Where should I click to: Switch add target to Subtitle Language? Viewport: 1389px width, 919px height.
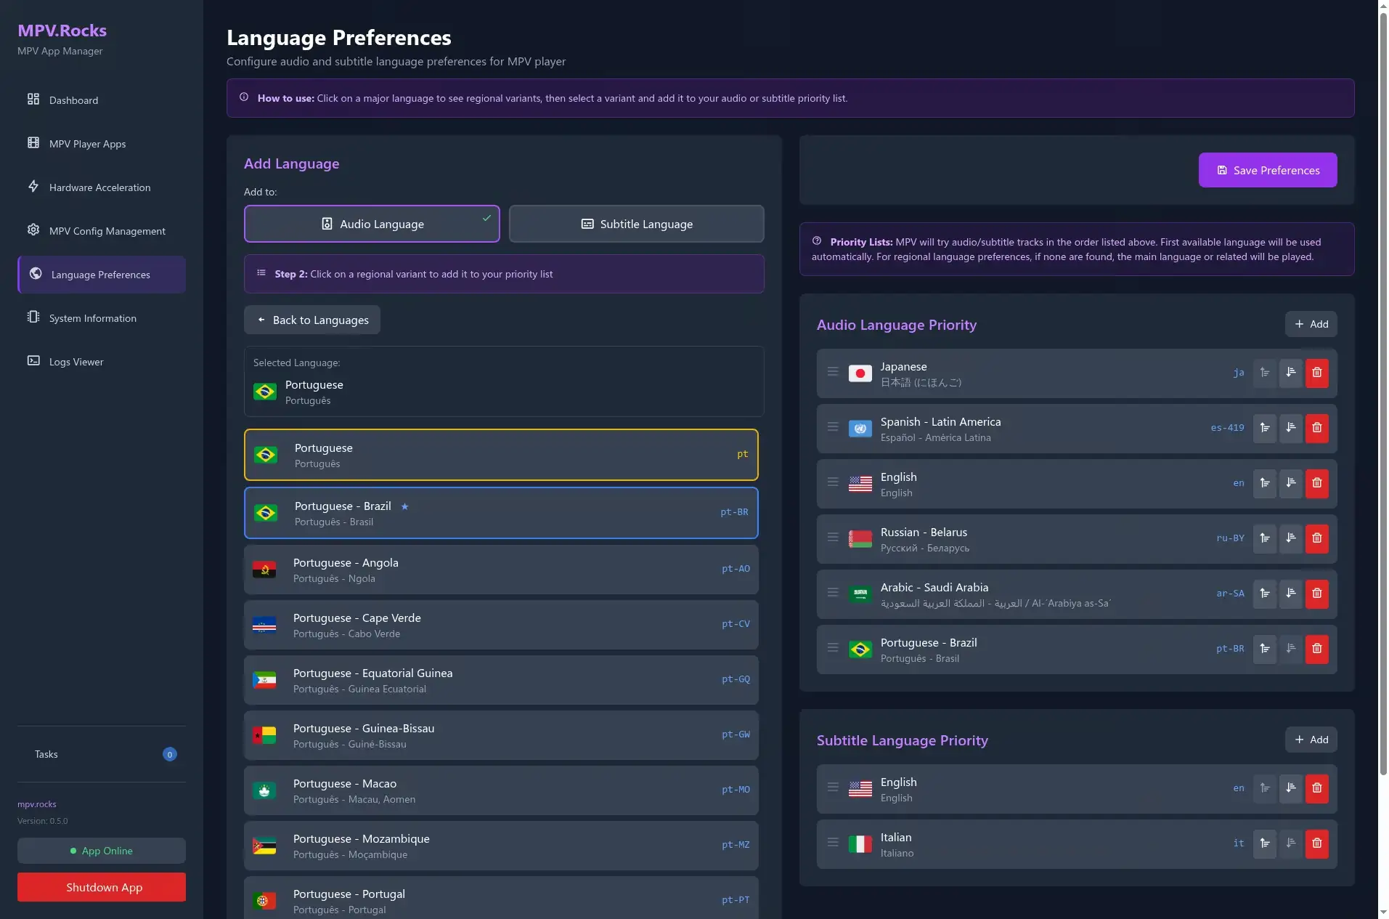pyautogui.click(x=636, y=224)
